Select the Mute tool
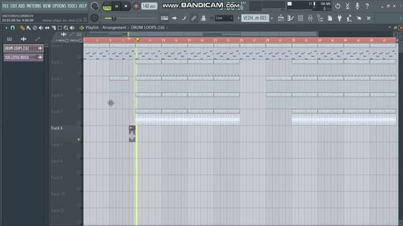 (x=41, y=28)
